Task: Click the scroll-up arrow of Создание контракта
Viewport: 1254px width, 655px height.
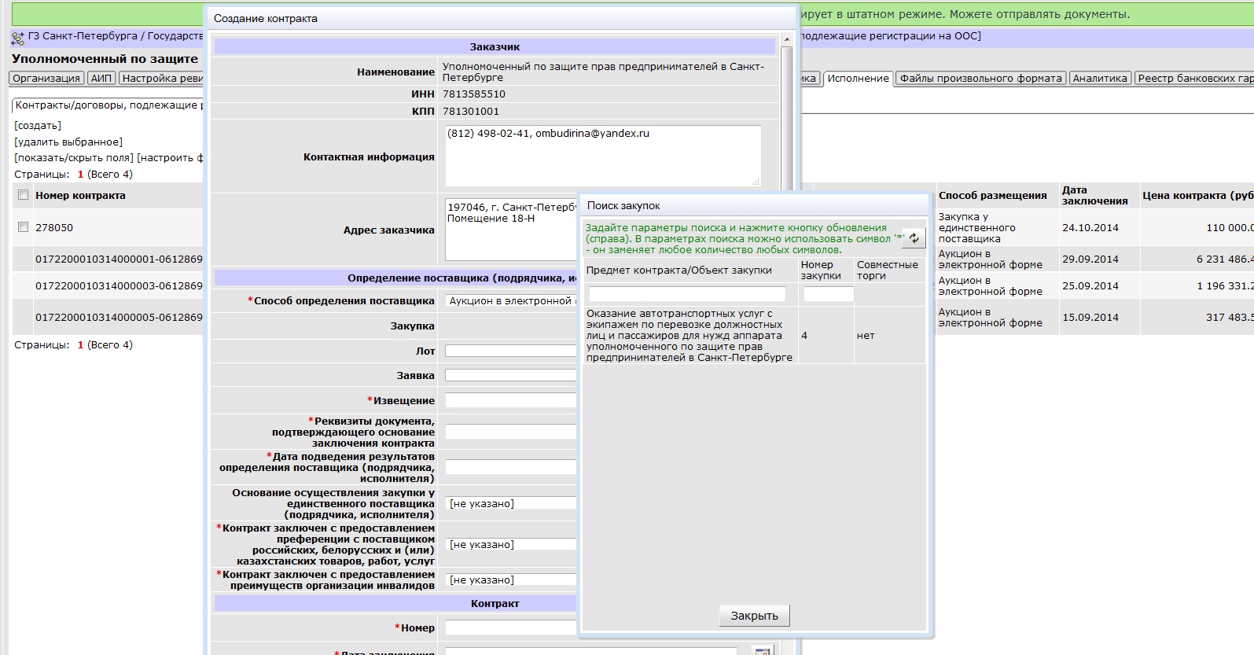Action: (x=787, y=39)
